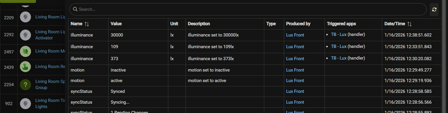Open Living Room Speaker Group device link
The height and width of the screenshot is (113, 448).
tap(50, 85)
